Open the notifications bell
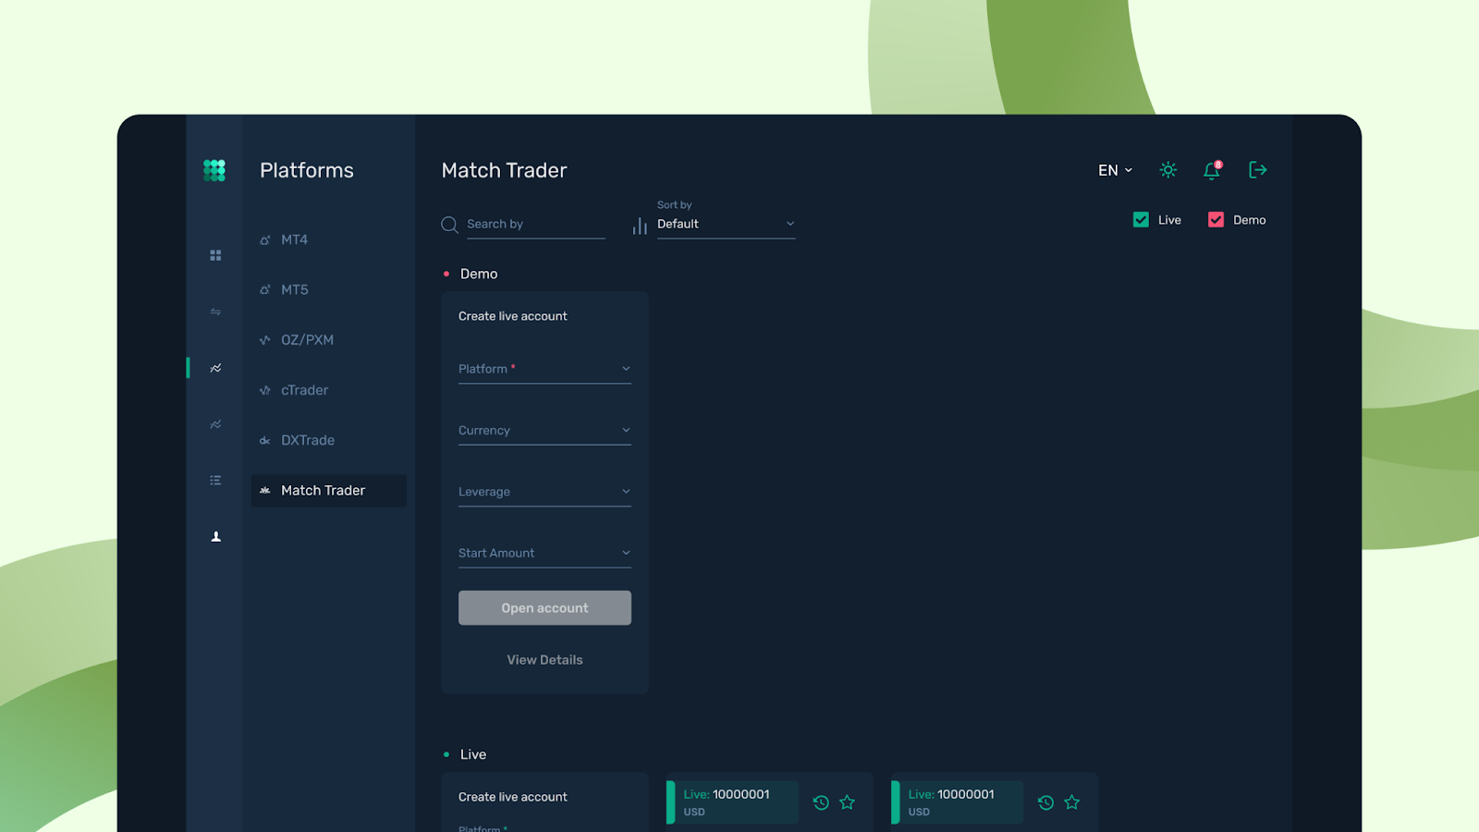1479x832 pixels. (x=1212, y=170)
